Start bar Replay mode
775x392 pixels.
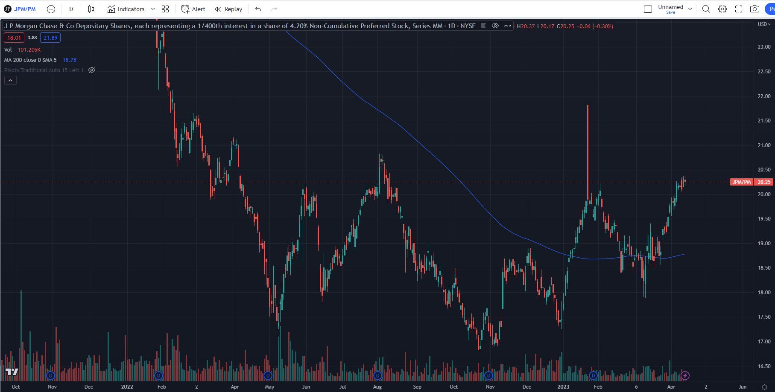(x=228, y=9)
